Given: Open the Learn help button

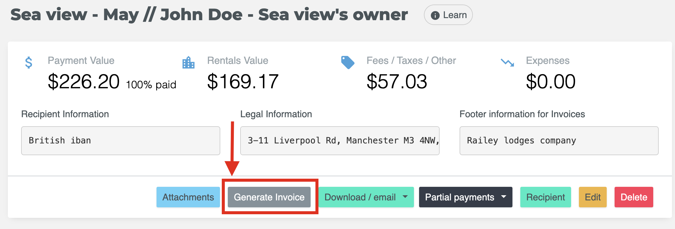Looking at the screenshot, I should [448, 15].
